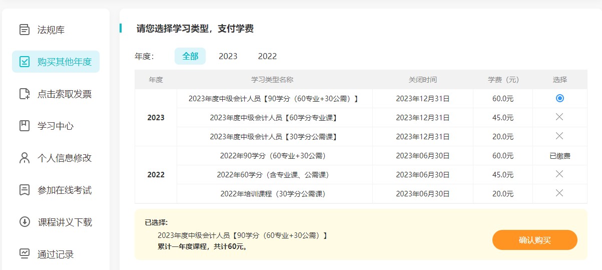Open 法规库 in the sidebar
Screen dimensions: 602x270
[x=51, y=30]
